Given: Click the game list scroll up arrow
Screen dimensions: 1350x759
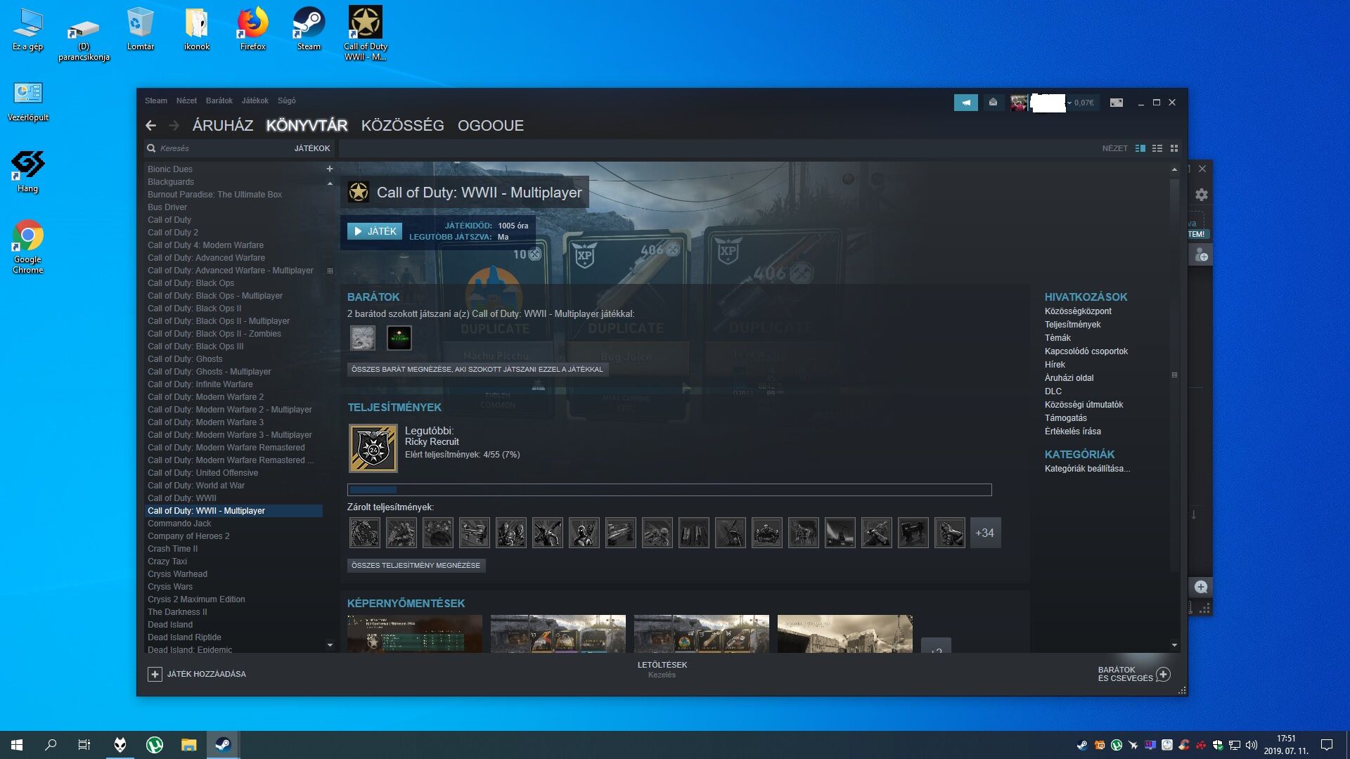Looking at the screenshot, I should pos(330,183).
